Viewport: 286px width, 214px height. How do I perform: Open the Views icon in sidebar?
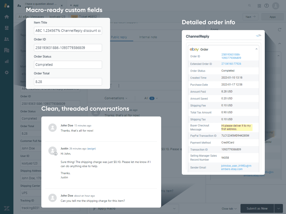(x=7, y=28)
